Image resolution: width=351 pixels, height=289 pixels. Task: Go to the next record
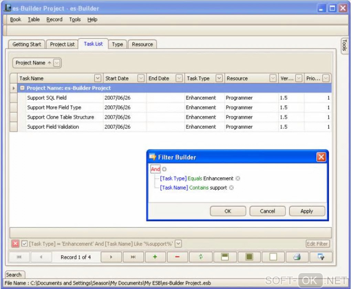click(111, 257)
